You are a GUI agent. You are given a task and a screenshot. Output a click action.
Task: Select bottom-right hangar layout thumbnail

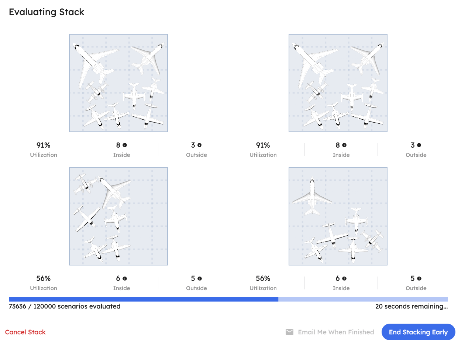tap(338, 216)
